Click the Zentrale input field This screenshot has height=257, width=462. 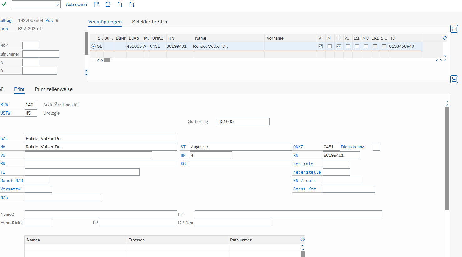point(336,164)
